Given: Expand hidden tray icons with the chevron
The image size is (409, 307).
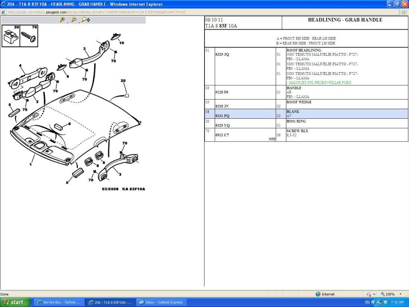Looking at the screenshot, I should [373, 302].
